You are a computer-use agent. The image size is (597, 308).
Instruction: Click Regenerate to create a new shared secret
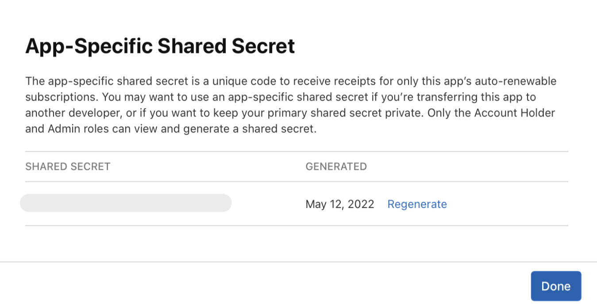pyautogui.click(x=416, y=204)
